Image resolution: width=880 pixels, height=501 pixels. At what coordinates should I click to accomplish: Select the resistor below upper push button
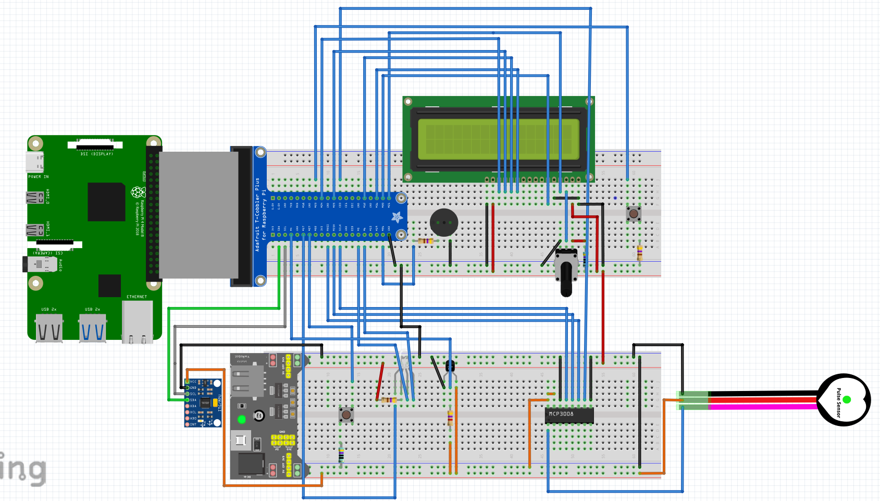pos(640,253)
